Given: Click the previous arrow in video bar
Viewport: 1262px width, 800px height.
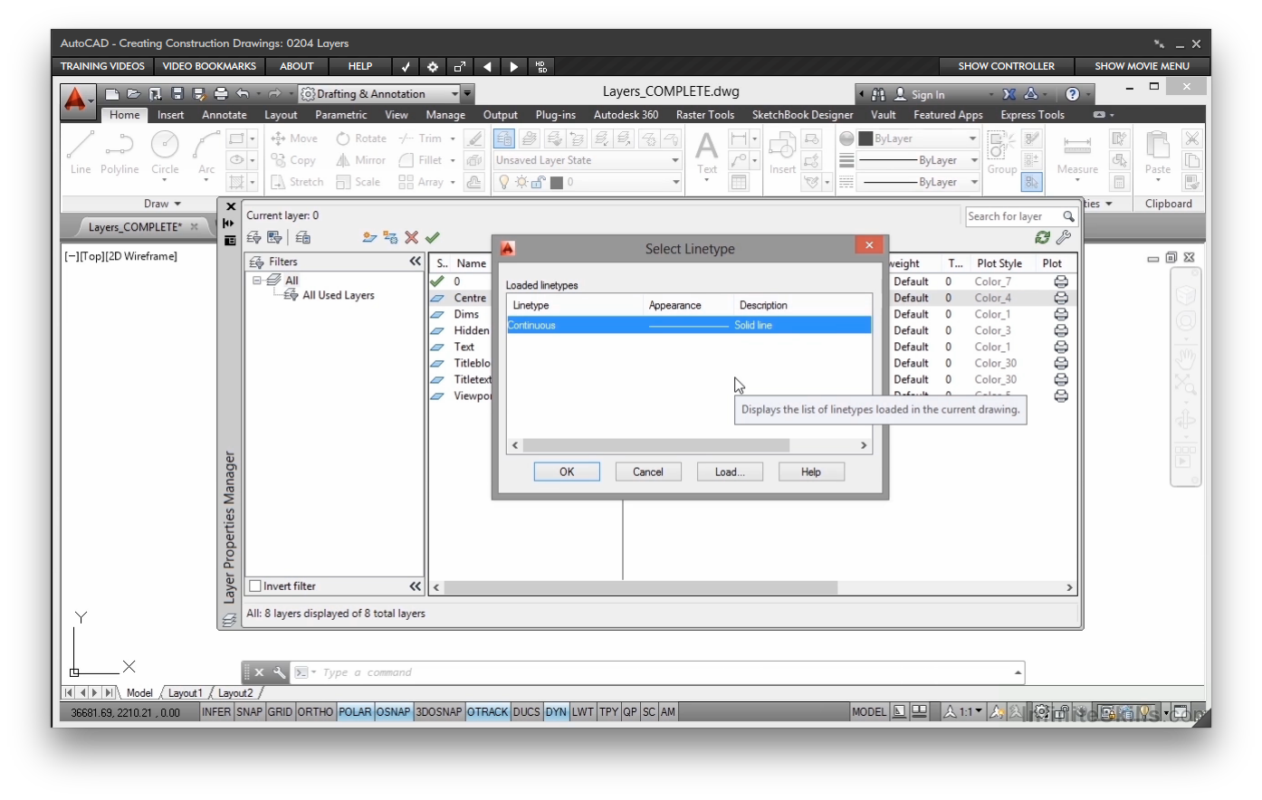Looking at the screenshot, I should click(487, 66).
